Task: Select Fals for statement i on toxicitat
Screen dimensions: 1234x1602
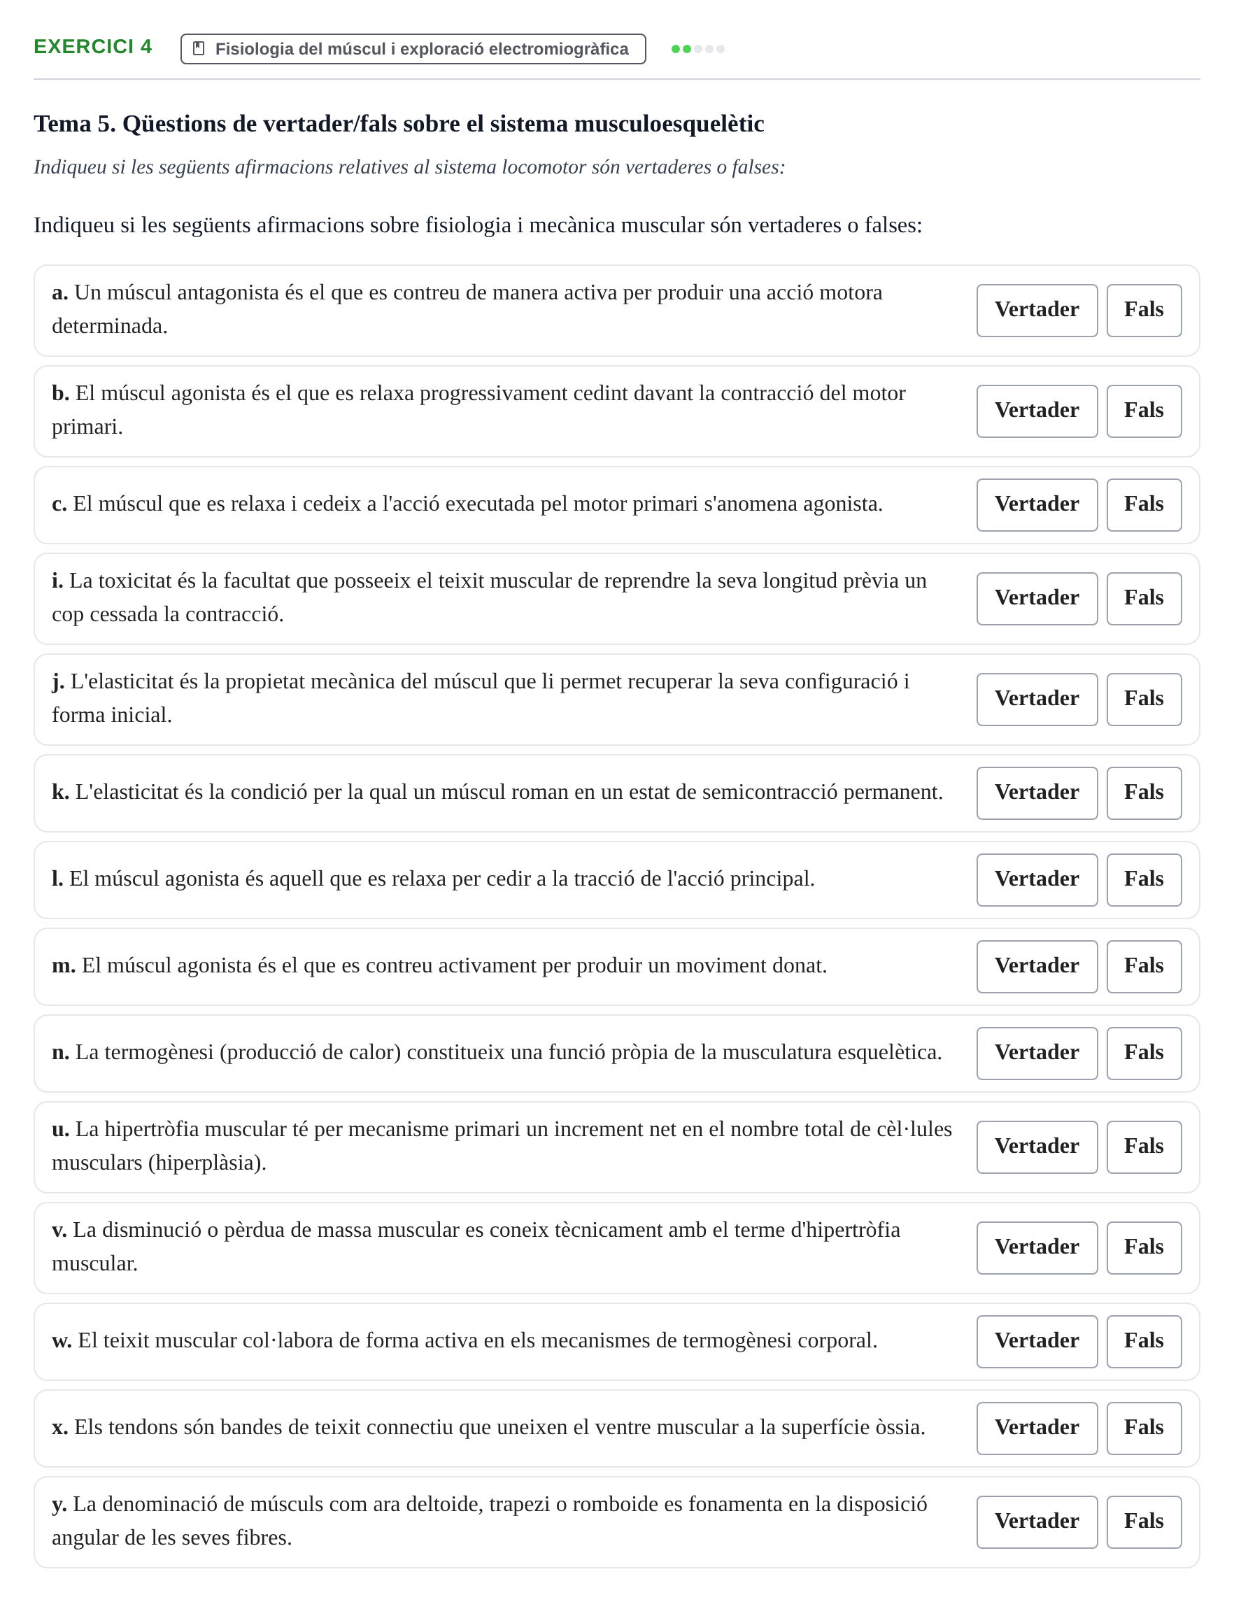Action: pos(1143,599)
